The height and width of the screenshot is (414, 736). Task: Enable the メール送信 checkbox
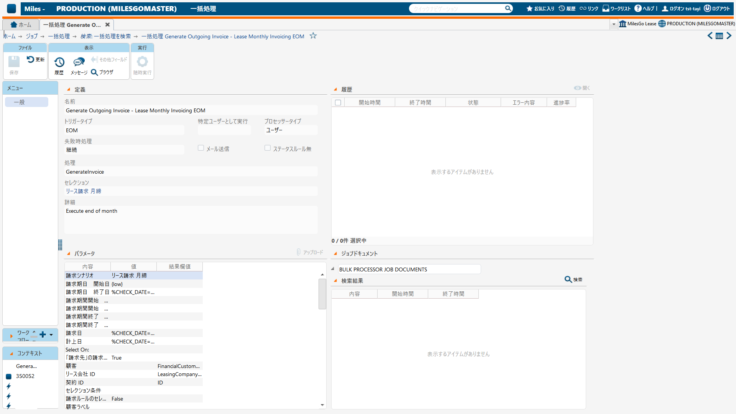[x=201, y=148]
